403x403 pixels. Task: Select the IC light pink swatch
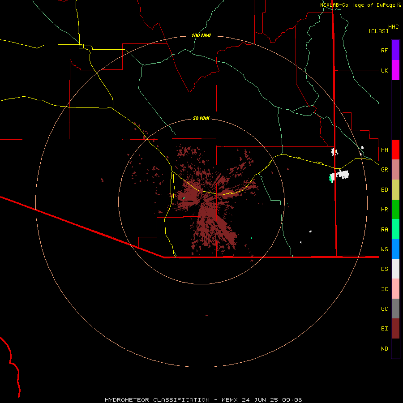pos(395,289)
